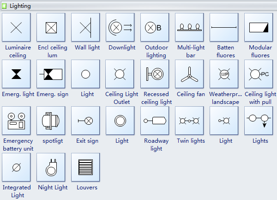Choose the Wall light symbol
This screenshot has height=200, width=277.
pyautogui.click(x=85, y=27)
